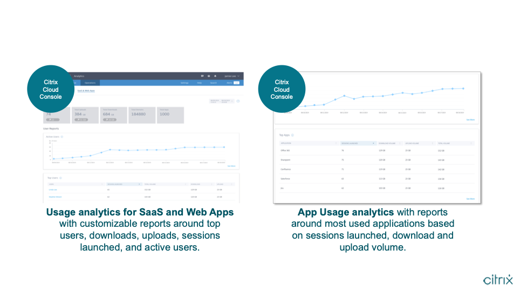Click the 152 GB total volume for Office 365

click(x=441, y=151)
